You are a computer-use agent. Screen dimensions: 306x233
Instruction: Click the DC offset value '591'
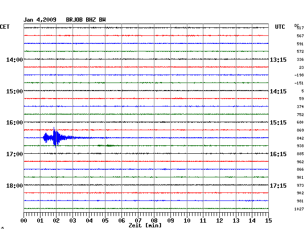tap(300, 44)
